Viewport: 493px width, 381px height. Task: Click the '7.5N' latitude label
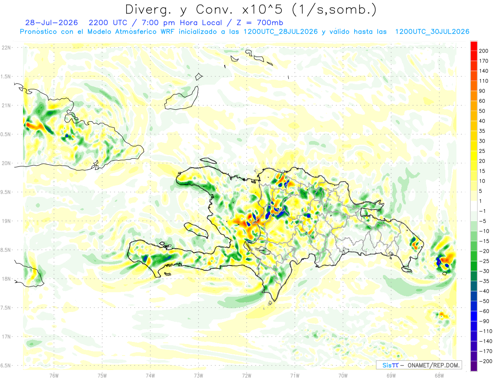click(x=6, y=308)
